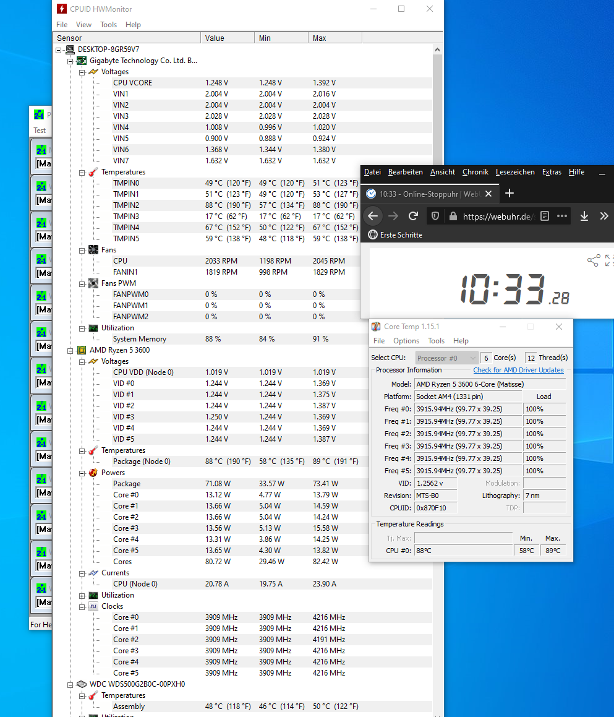614x717 pixels.
Task: Open HWMonitor View menu
Action: (83, 25)
